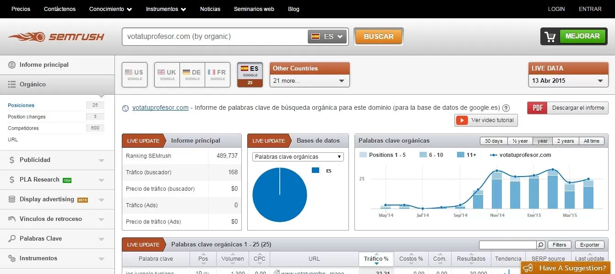Toggle Positions 1 - 5 legend

click(x=382, y=155)
